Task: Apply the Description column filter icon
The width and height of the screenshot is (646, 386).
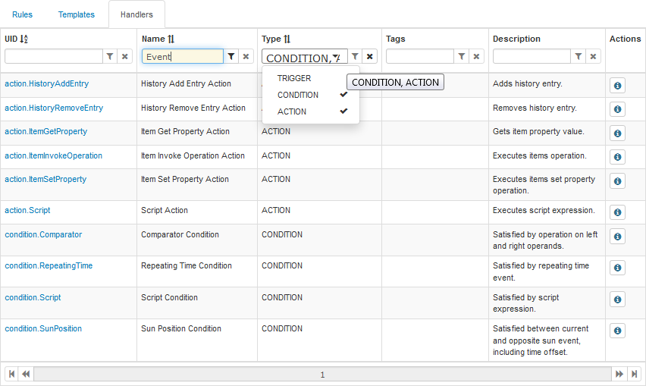Action: point(579,56)
